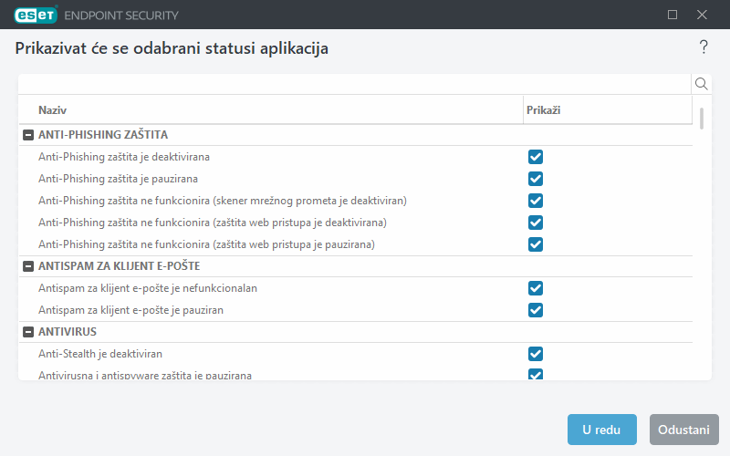Screen dimensions: 730x456
Task: Select row mentioning "zaštita web pristupa je pauzirana"
Action: (356, 244)
